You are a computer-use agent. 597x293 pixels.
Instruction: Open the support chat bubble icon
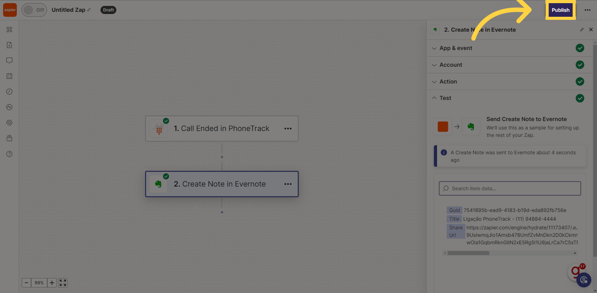pos(584,280)
